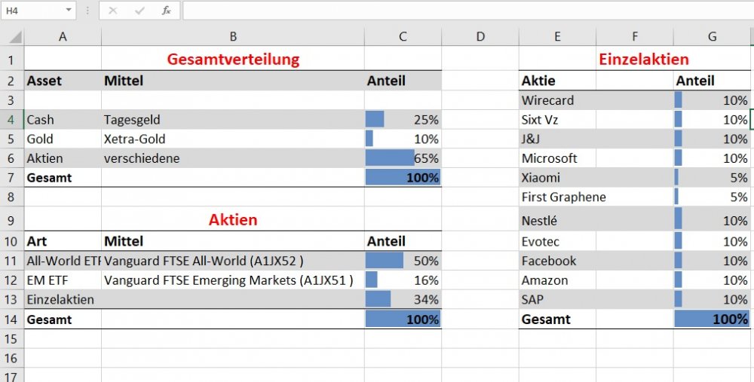Click the All-World ETF 50% data bar cell
This screenshot has width=754, height=382.
(x=403, y=261)
